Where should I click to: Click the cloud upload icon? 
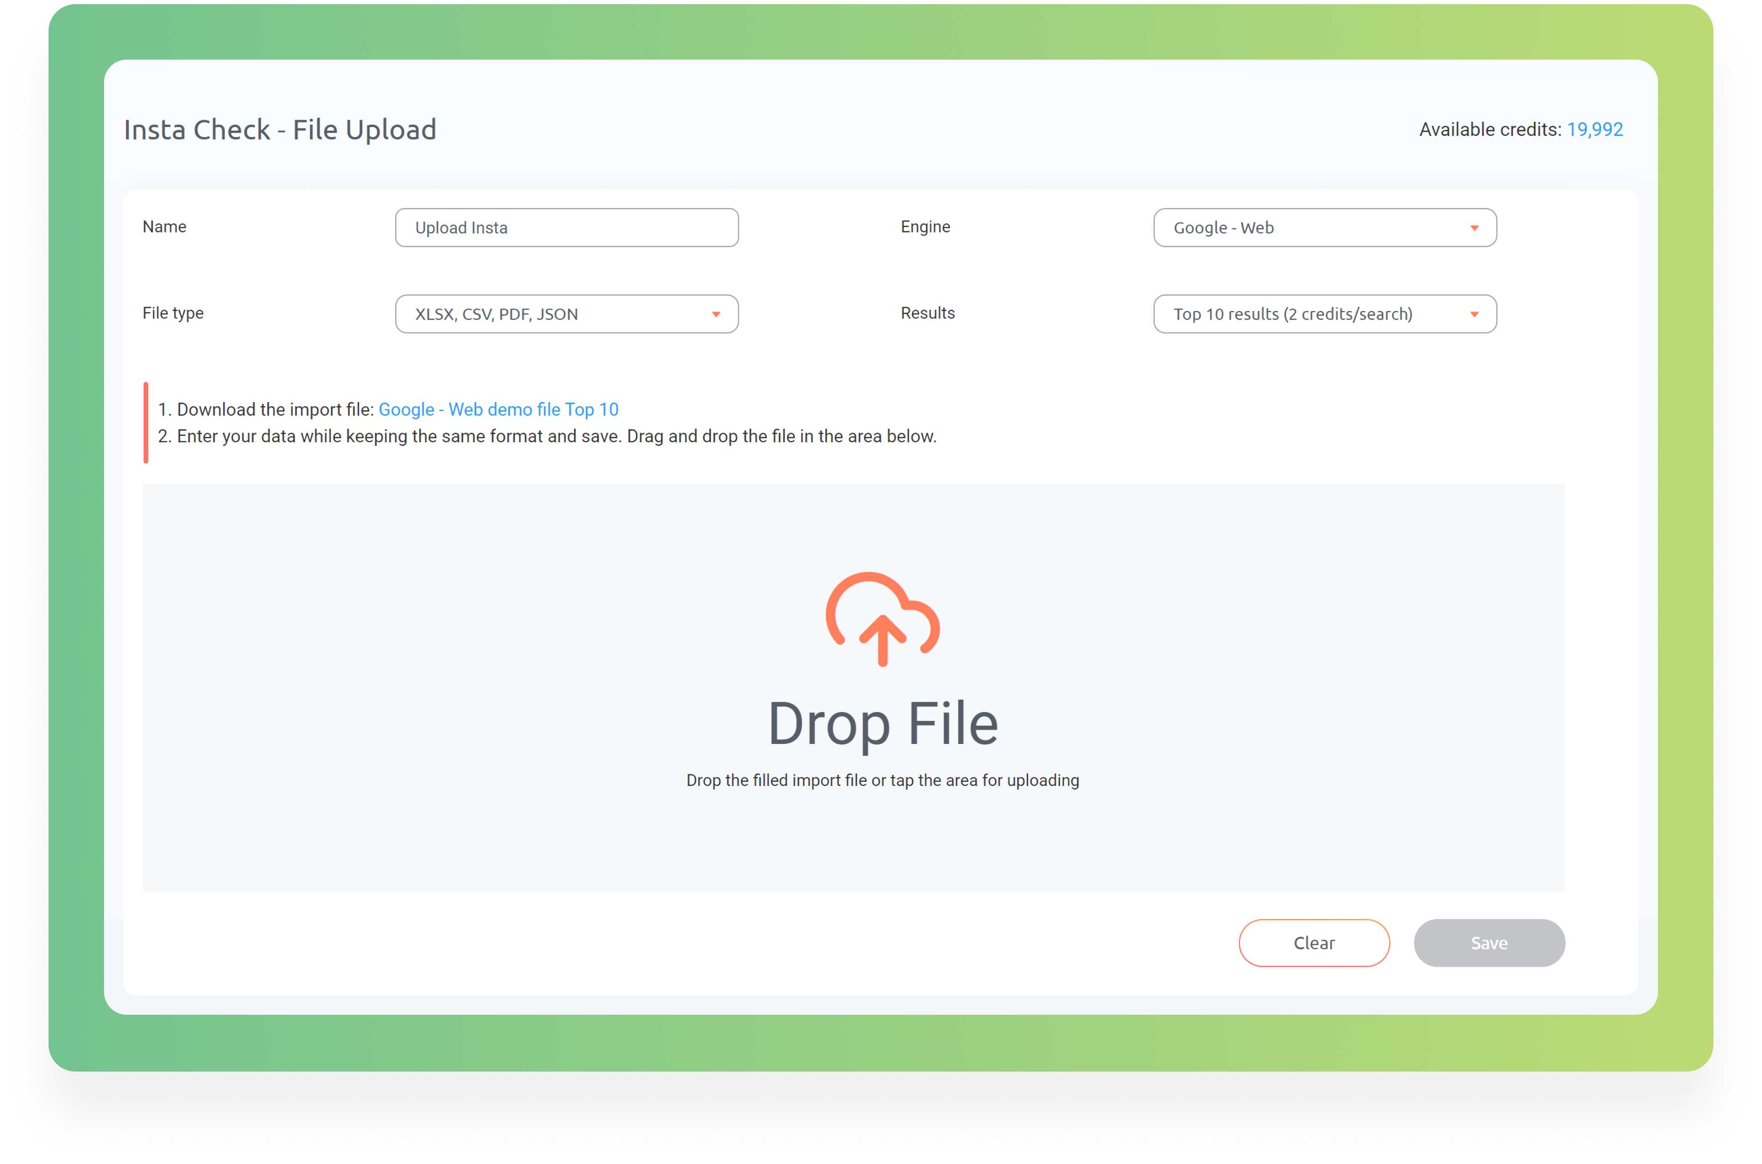pos(882,618)
